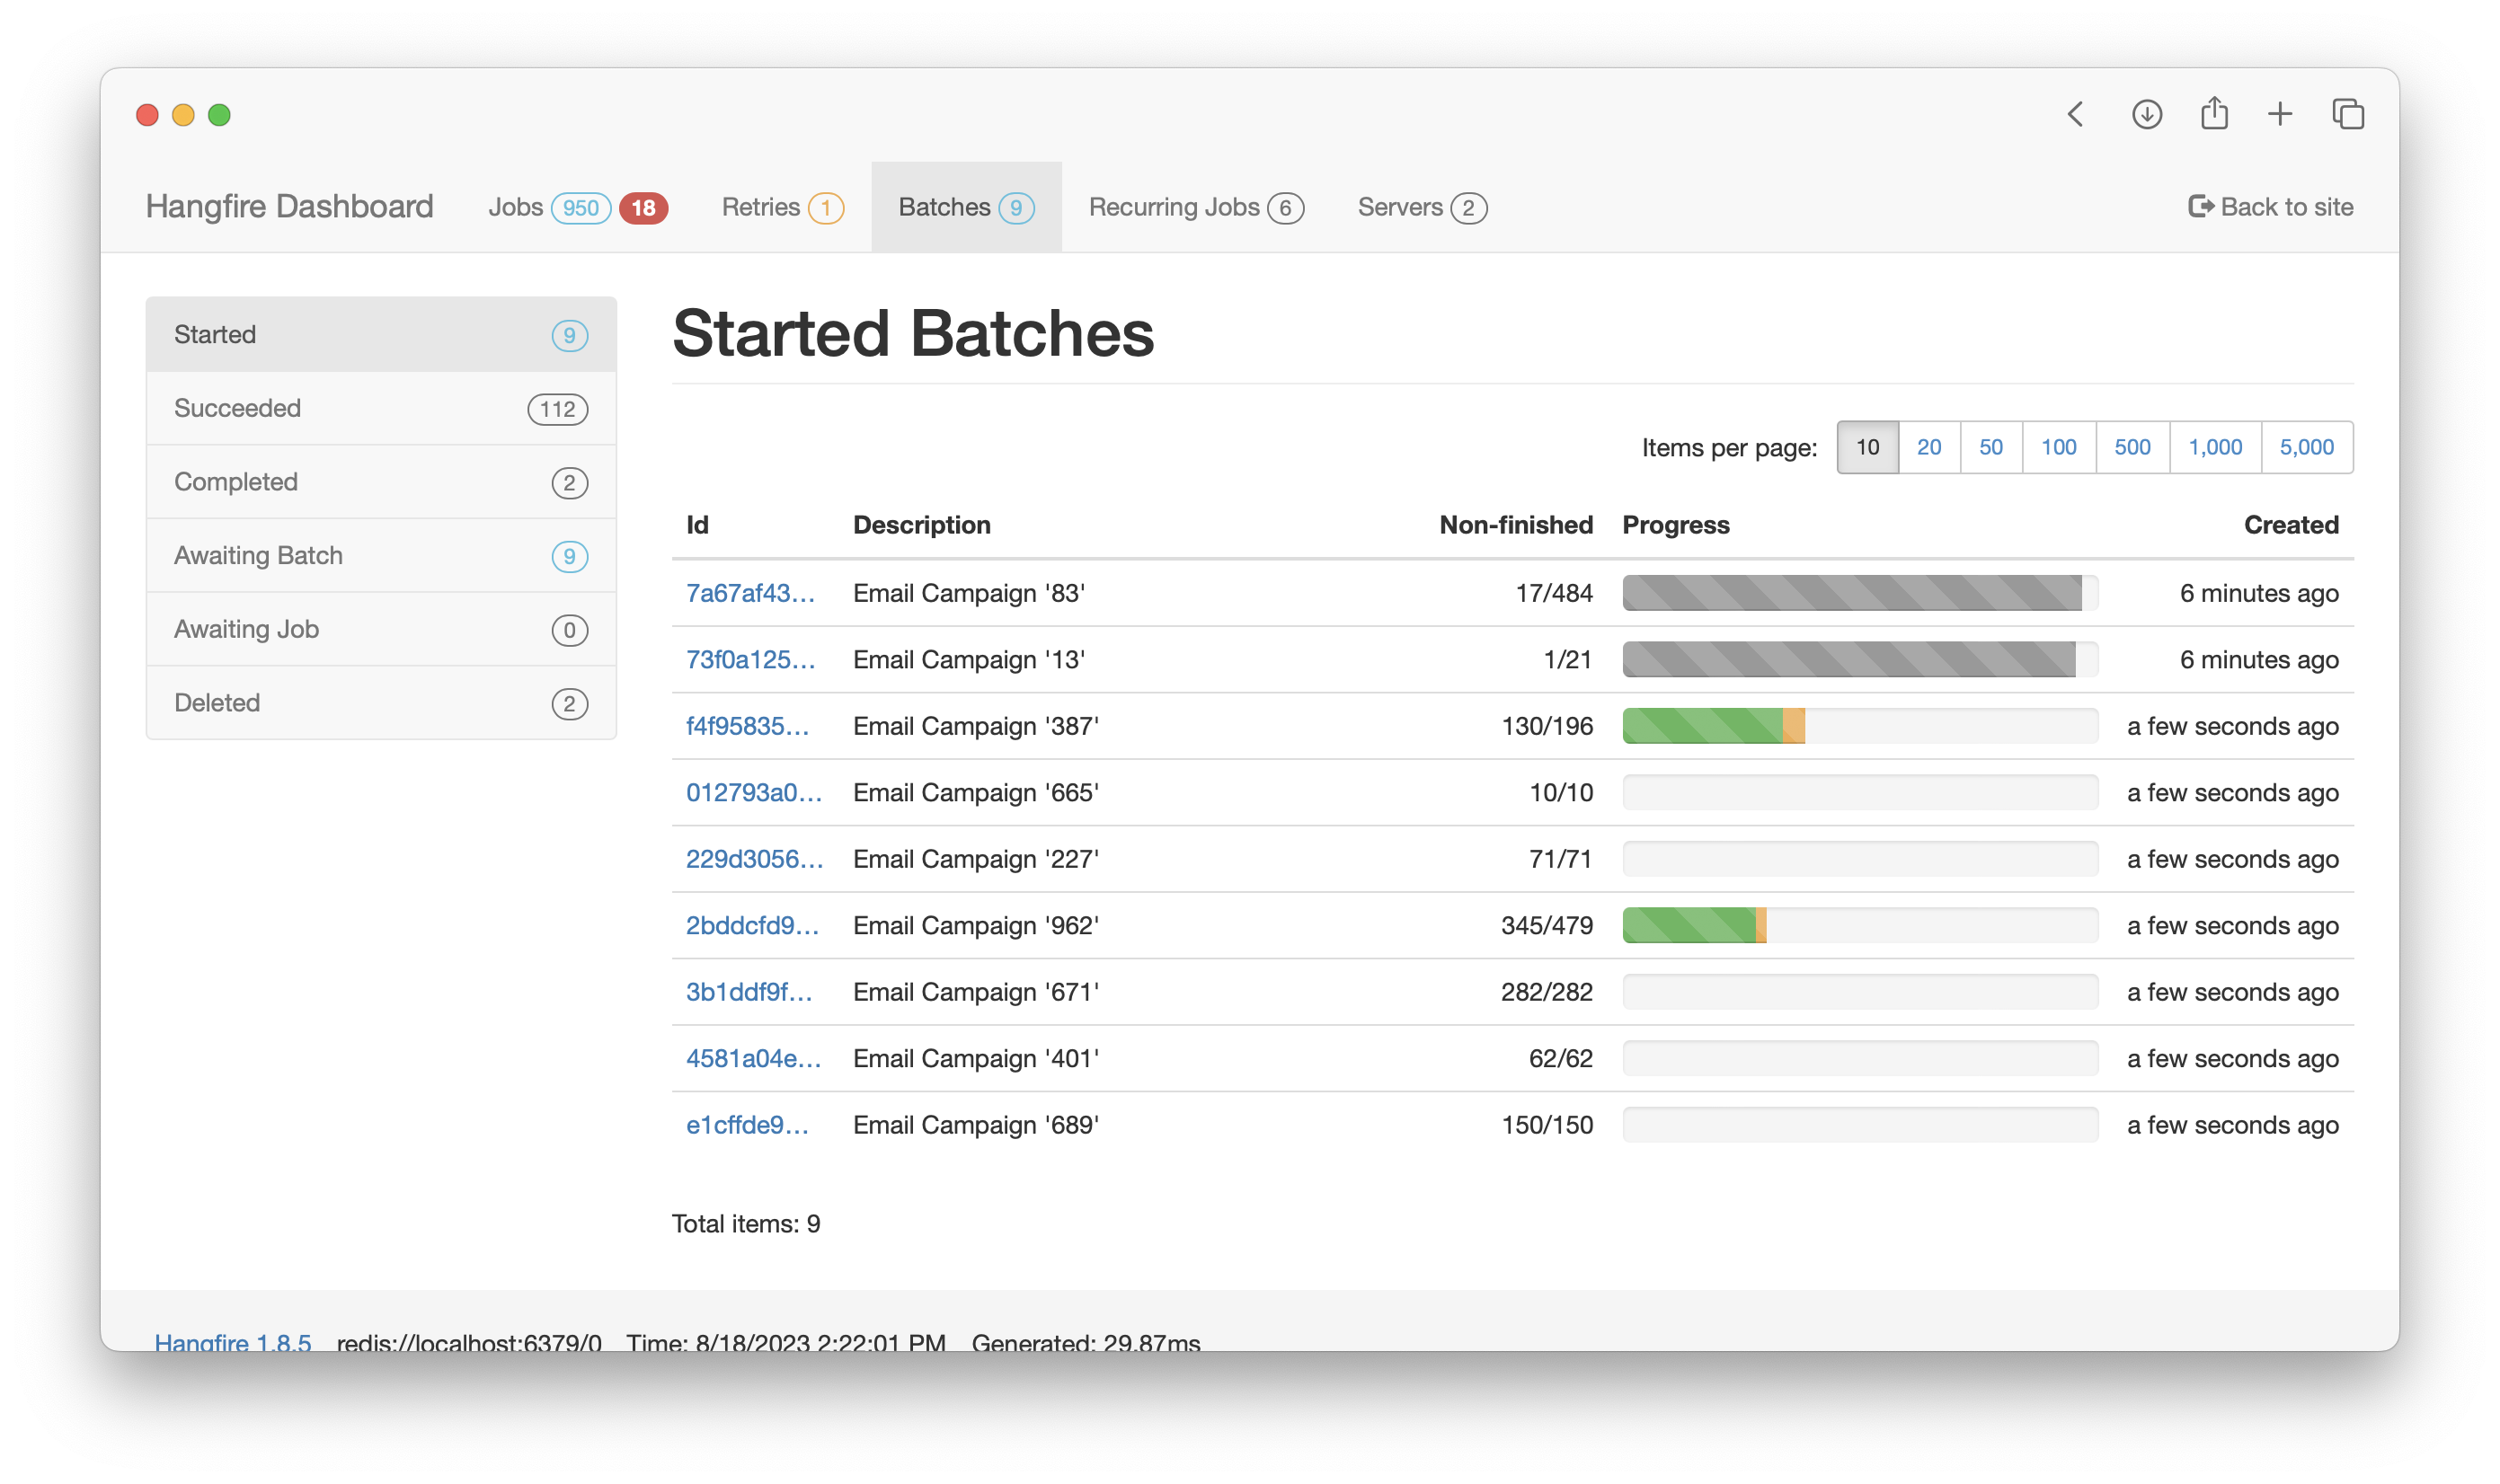
Task: Click the share icon in browser toolbar
Action: coord(2214,113)
